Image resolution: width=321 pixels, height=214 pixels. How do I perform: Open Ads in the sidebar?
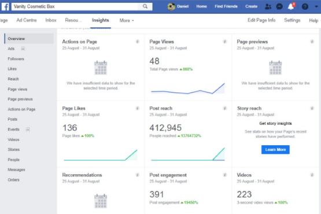pos(11,49)
